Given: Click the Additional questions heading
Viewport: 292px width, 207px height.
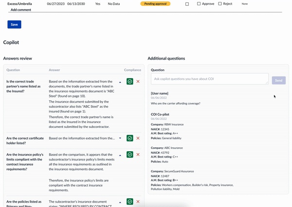Looking at the screenshot, I should pos(166,59).
